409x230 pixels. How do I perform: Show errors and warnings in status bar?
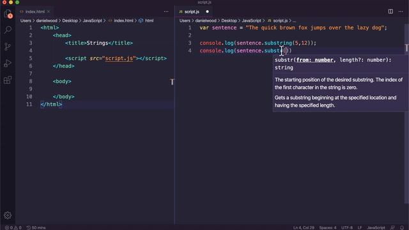click(x=13, y=227)
